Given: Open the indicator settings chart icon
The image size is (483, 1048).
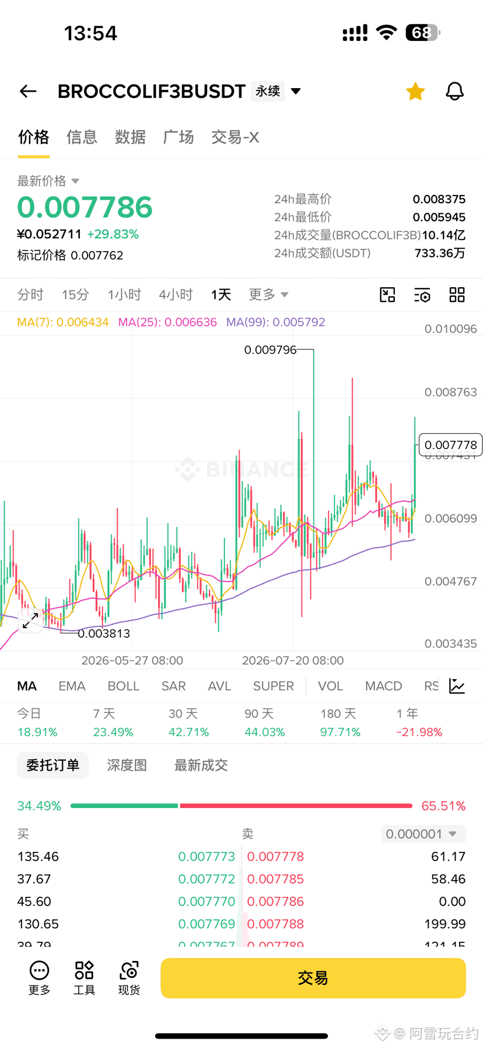Looking at the screenshot, I should [x=457, y=686].
